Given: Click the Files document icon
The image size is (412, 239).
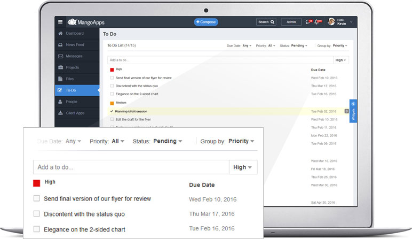Looking at the screenshot, I should [x=60, y=79].
